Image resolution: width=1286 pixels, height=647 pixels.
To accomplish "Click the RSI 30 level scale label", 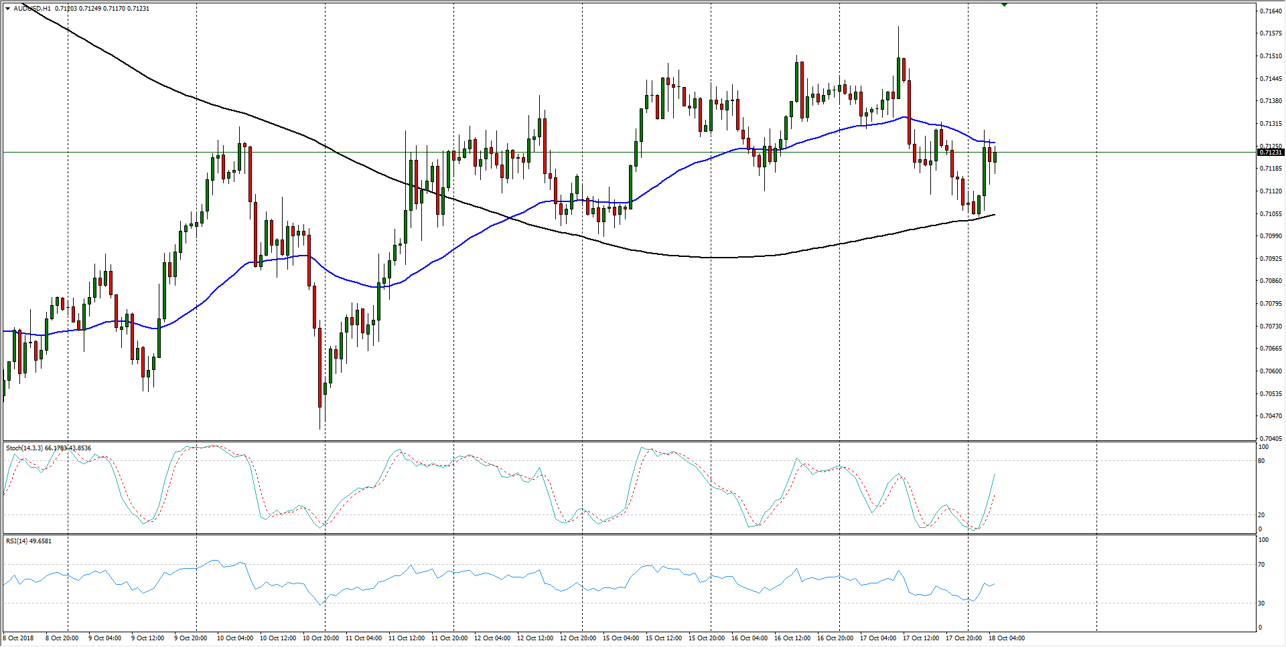I will pos(1262,604).
